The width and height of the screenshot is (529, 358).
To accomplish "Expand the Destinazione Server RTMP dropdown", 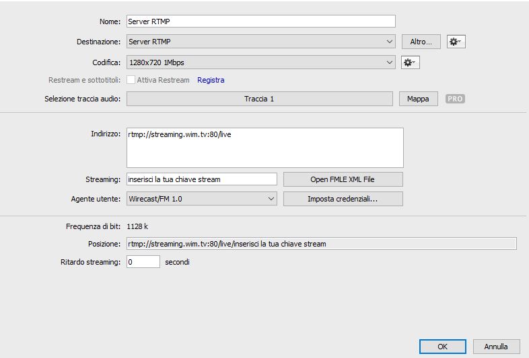I will click(260, 42).
